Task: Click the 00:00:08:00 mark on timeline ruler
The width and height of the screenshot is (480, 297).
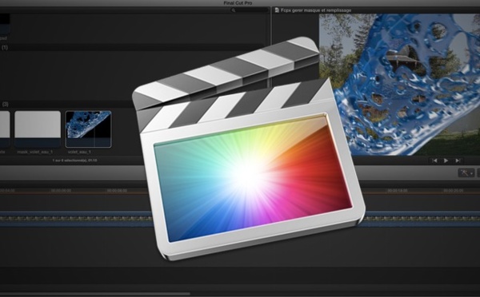Action: (x=117, y=190)
